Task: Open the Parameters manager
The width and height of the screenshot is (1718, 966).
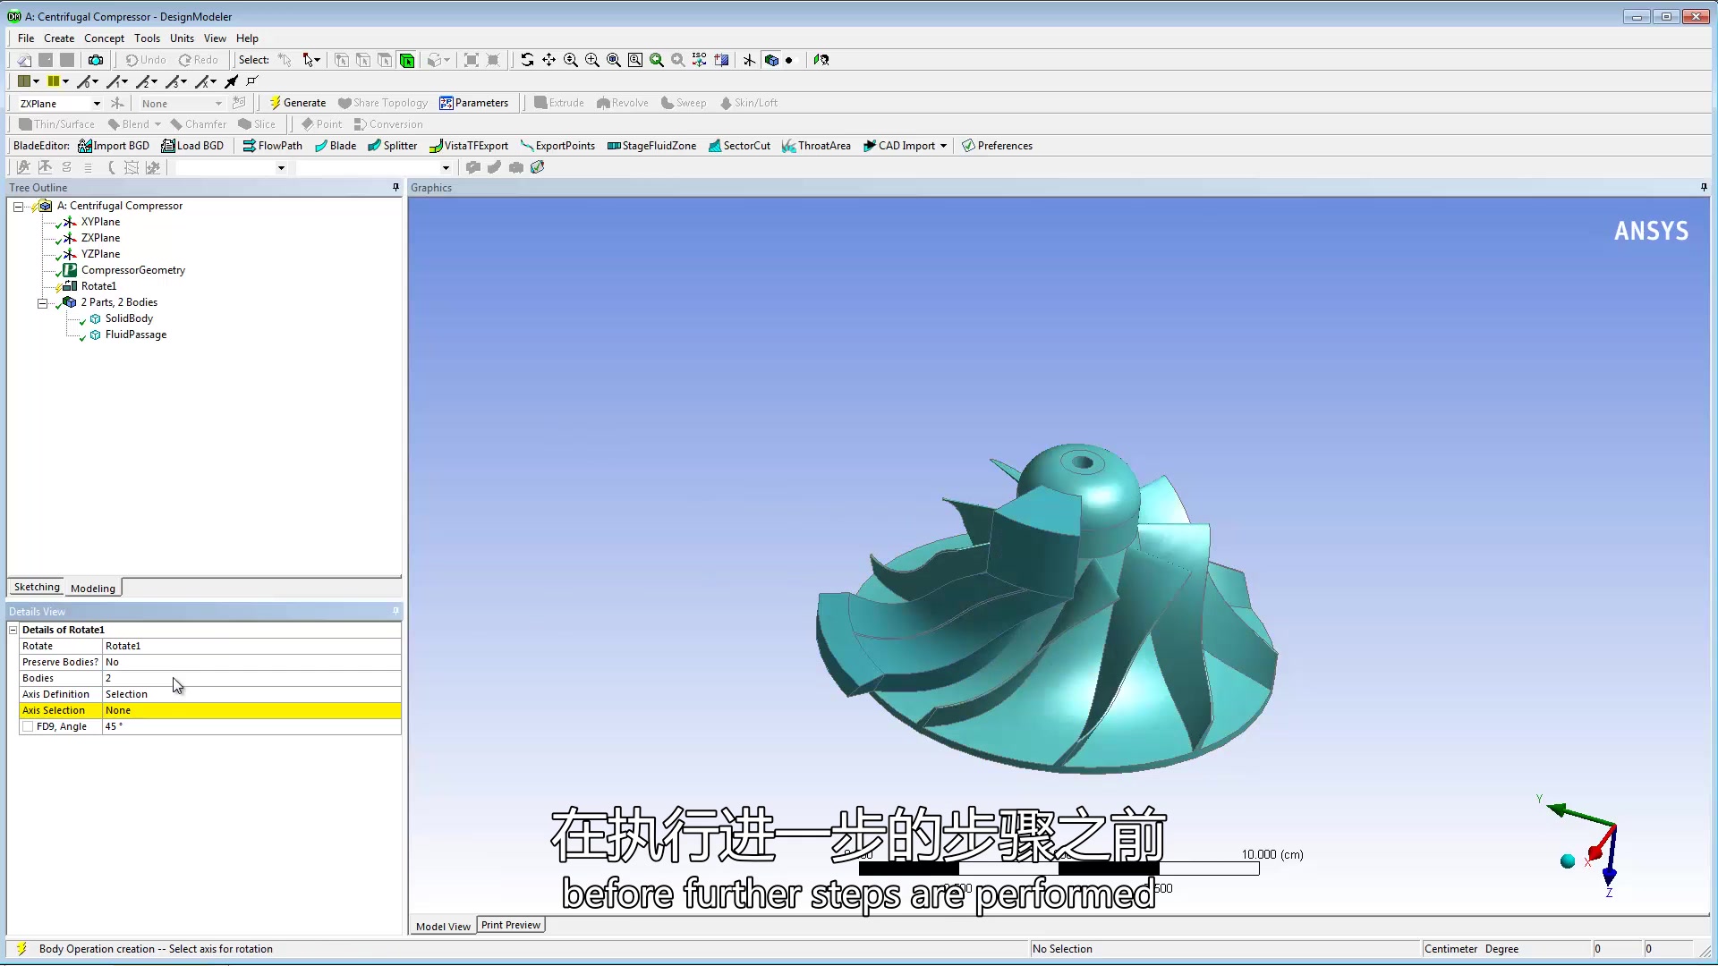Action: 475,103
